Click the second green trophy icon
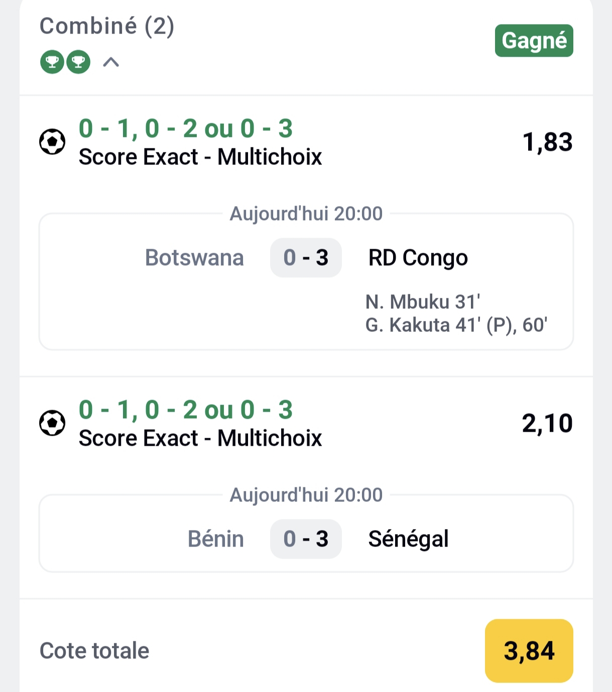Screen dimensions: 612x692 [78, 62]
